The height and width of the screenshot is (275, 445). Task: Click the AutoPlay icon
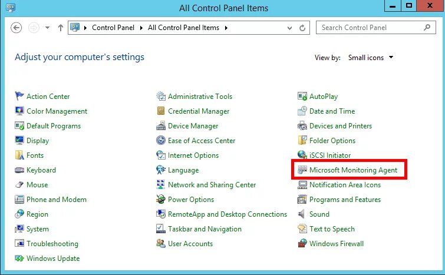point(302,96)
